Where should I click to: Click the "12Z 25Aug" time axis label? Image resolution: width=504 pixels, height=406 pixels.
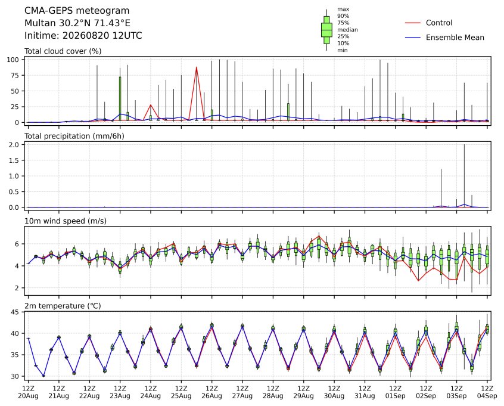click(181, 392)
